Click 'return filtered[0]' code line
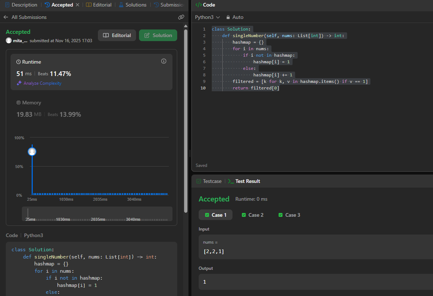This screenshot has height=296, width=433. point(256,88)
